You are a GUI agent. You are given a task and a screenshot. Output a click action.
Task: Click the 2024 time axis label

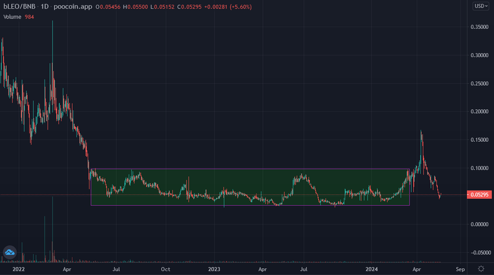[372, 269]
